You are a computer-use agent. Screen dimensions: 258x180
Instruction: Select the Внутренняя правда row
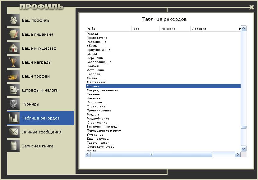pyautogui.click(x=163, y=126)
